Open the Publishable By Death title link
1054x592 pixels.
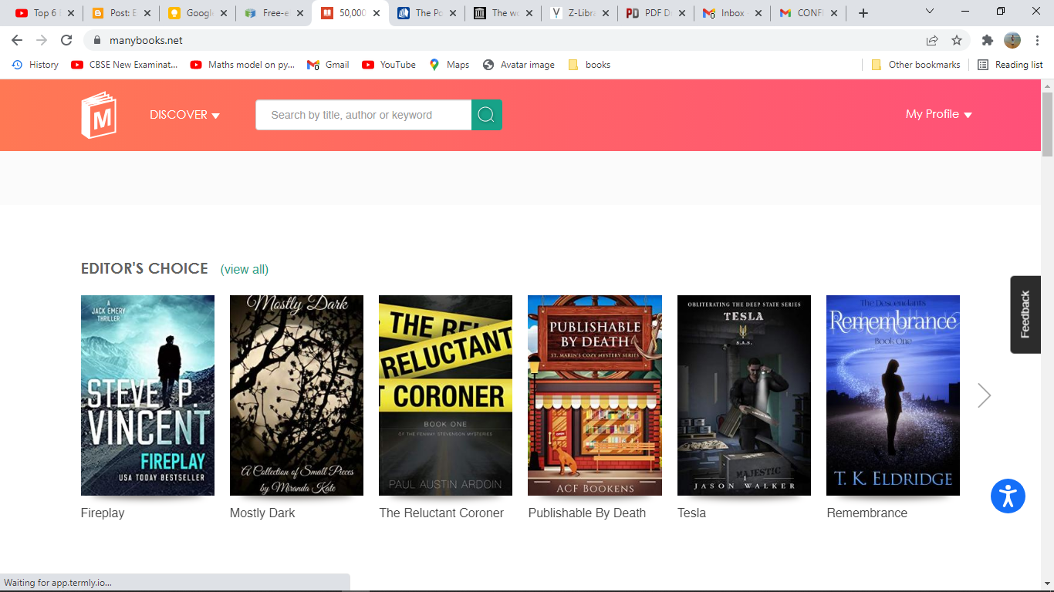[x=587, y=513]
